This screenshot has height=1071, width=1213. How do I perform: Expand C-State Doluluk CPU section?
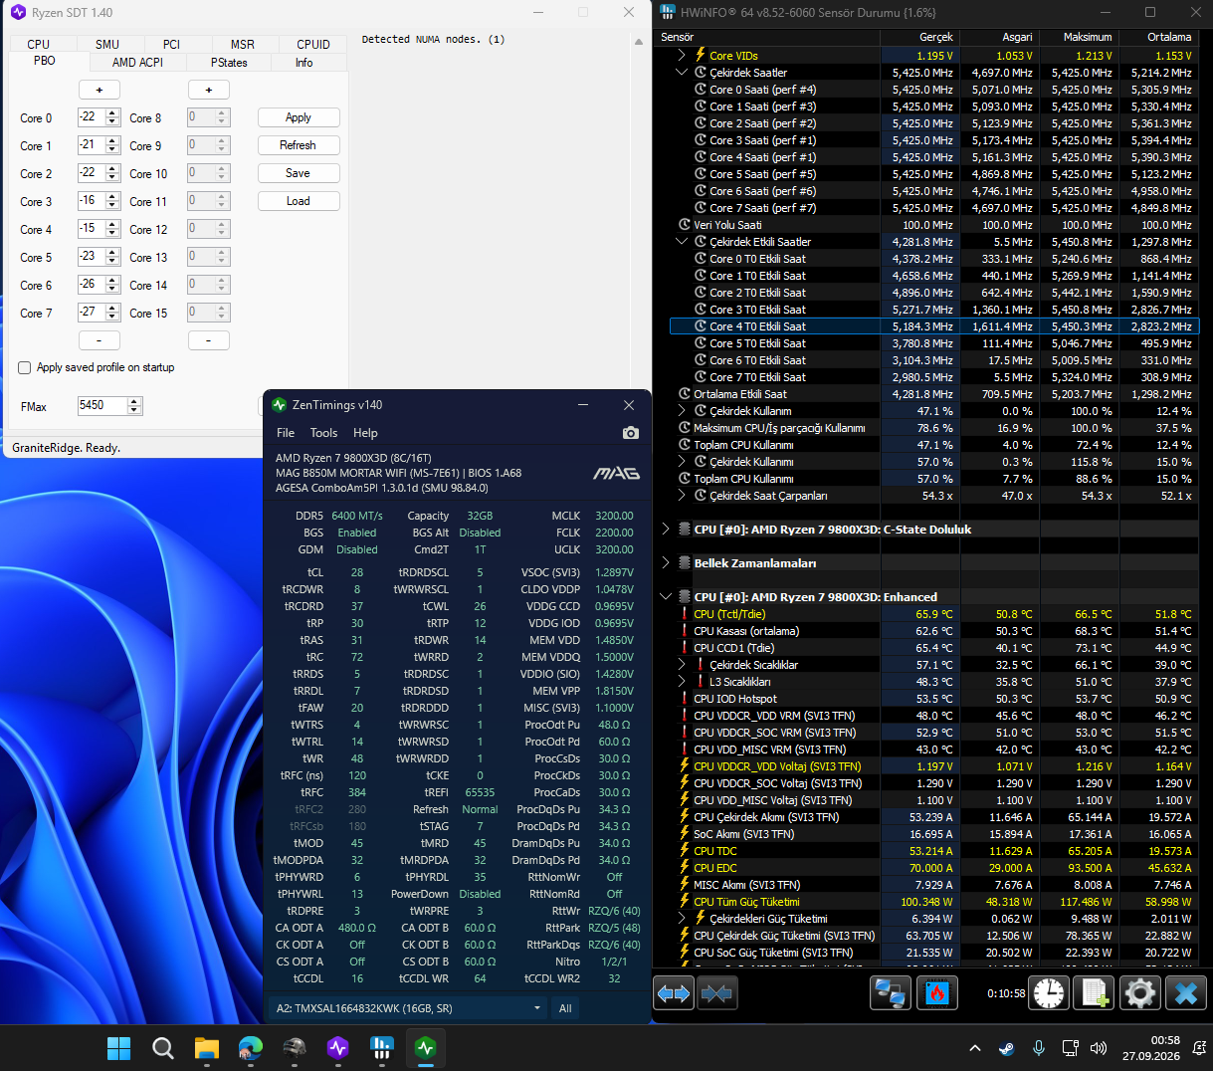pyautogui.click(x=666, y=530)
